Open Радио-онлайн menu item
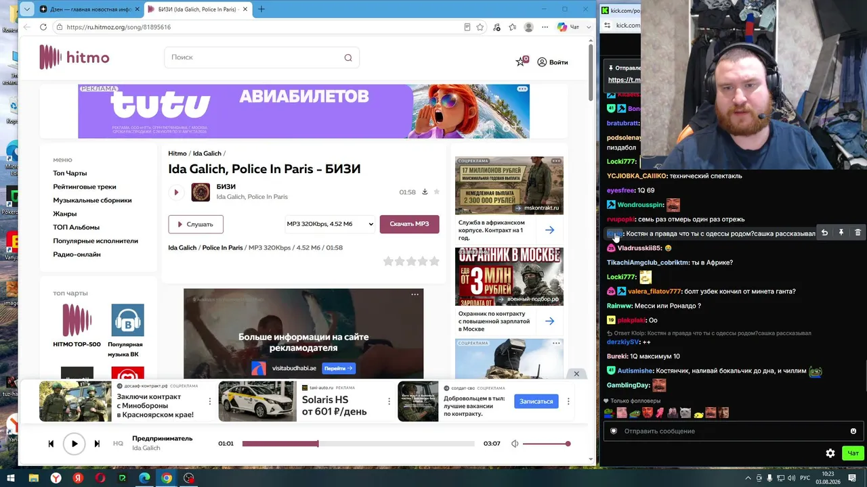Screen dimensions: 867x487 (77, 254)
